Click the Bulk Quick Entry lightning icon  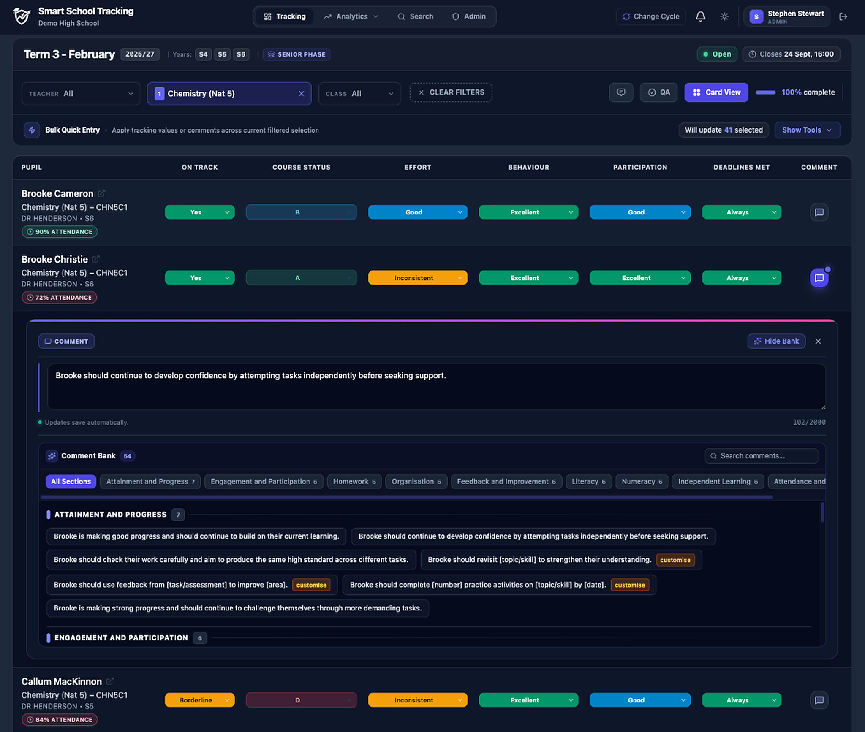tap(32, 130)
